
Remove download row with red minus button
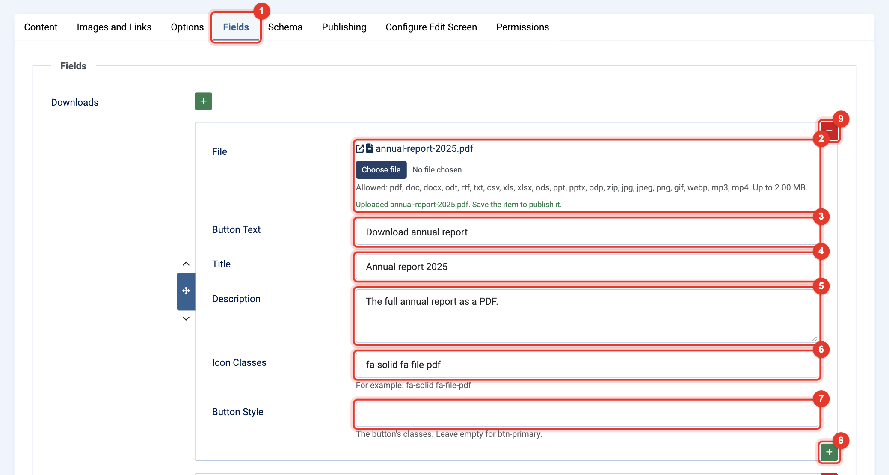(x=829, y=131)
